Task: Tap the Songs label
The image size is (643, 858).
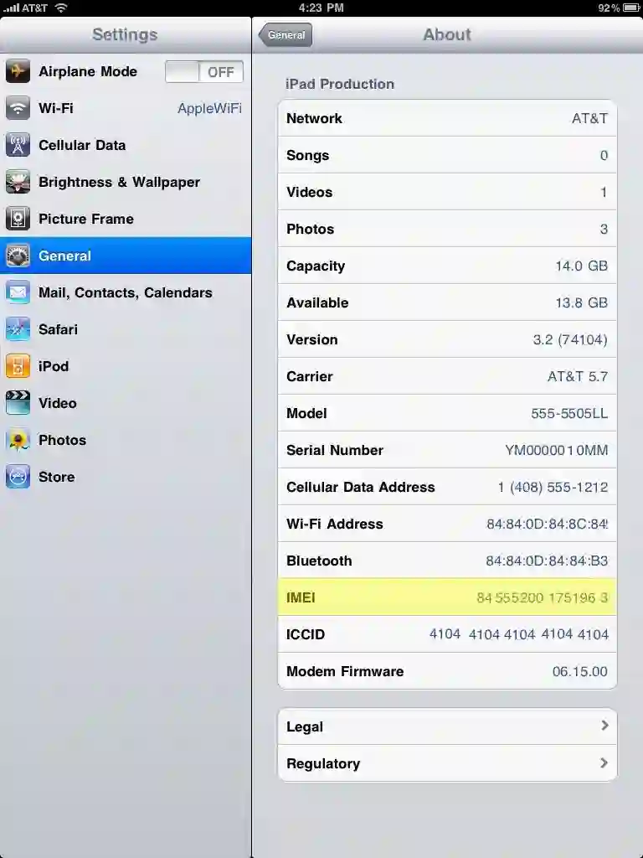Action: 307,155
